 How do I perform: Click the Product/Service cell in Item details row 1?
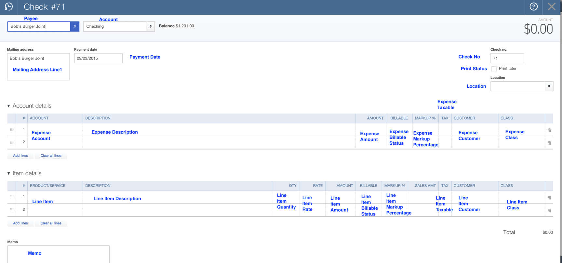click(x=55, y=197)
